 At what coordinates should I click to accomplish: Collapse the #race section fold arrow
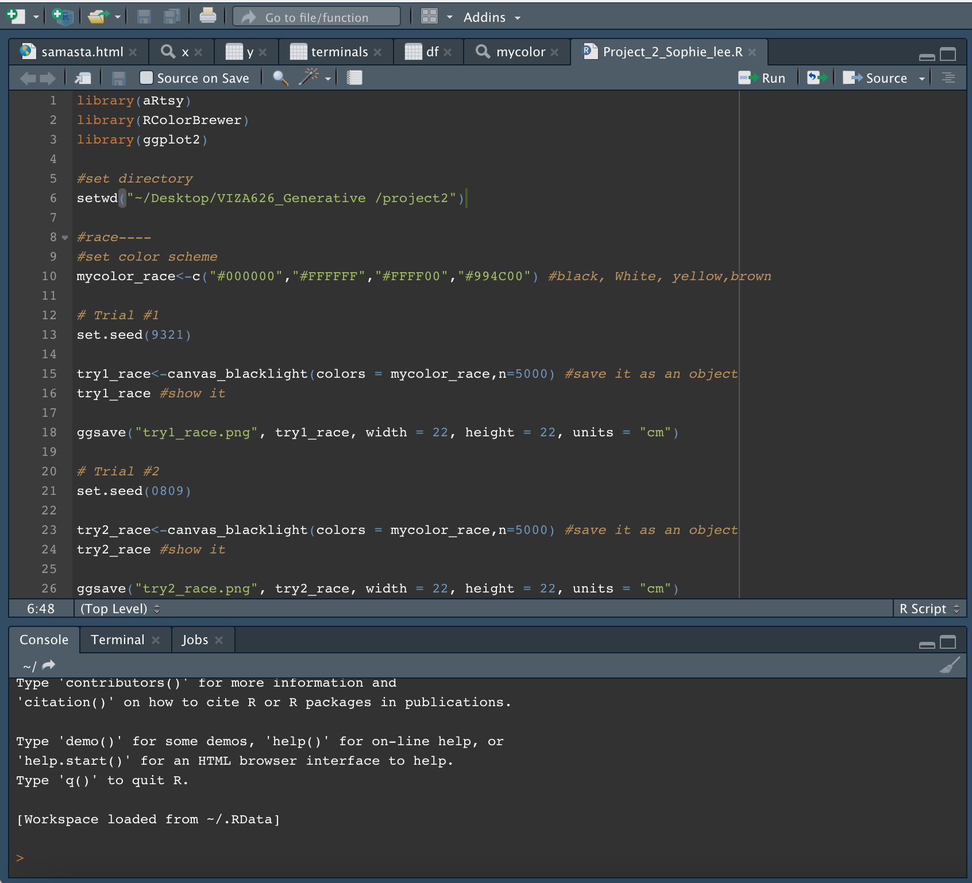65,238
